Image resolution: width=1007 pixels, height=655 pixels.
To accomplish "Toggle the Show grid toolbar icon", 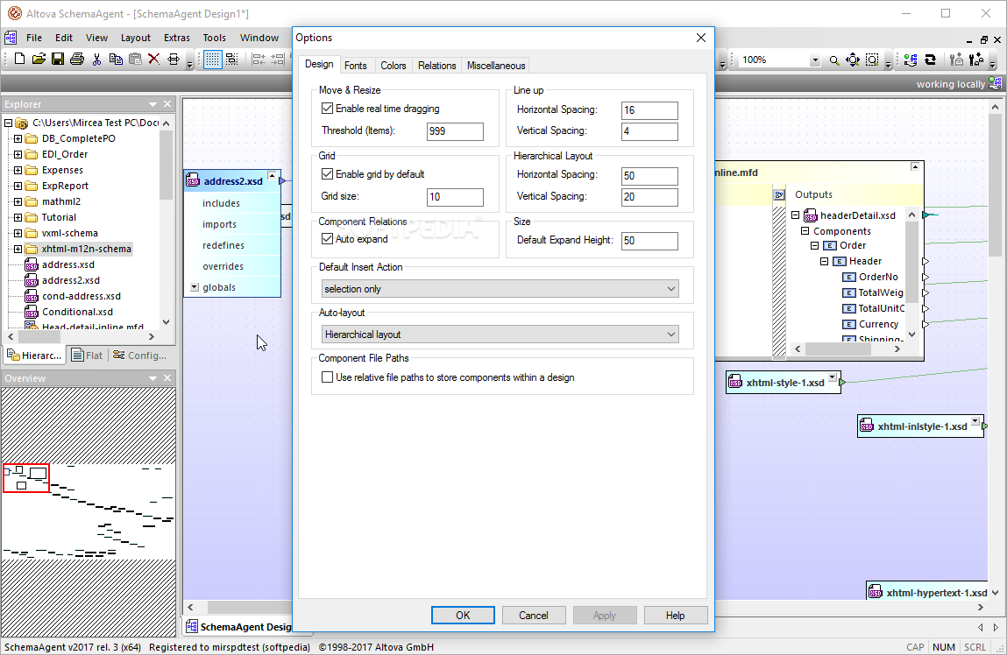I will (213, 60).
